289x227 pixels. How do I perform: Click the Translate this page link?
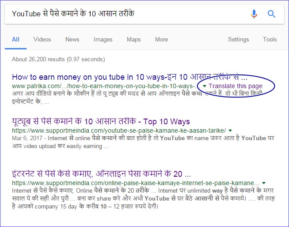236,86
